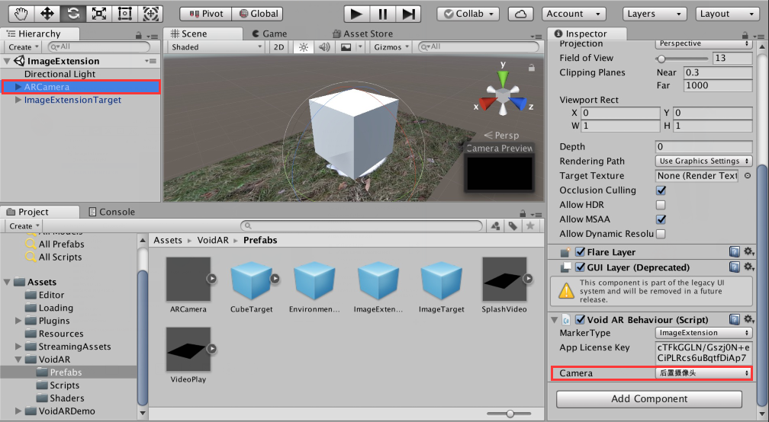The height and width of the screenshot is (422, 769).
Task: Enable the Allow HDR checkbox
Action: click(x=661, y=205)
